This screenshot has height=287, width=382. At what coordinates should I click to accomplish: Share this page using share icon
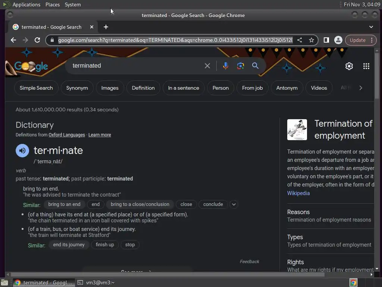click(300, 40)
